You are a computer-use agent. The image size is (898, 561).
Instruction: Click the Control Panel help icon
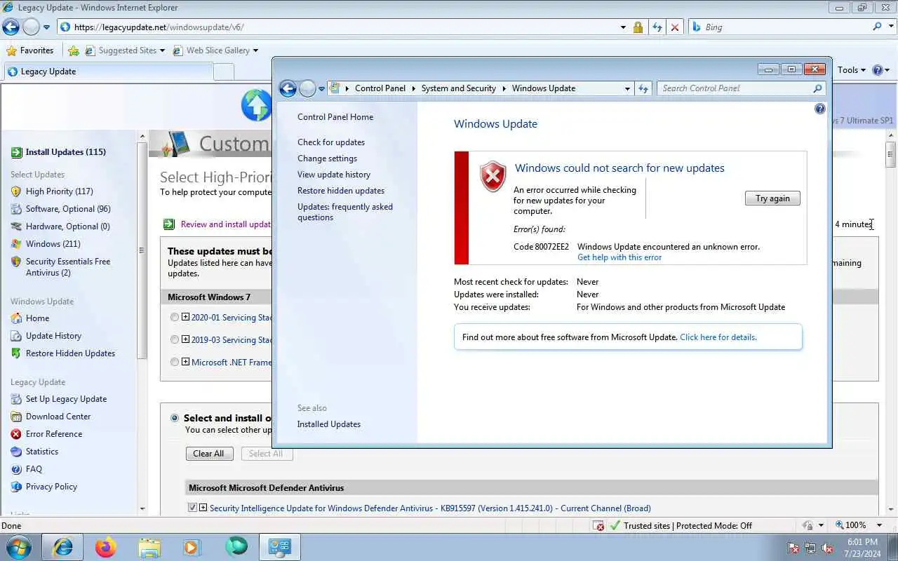820,109
